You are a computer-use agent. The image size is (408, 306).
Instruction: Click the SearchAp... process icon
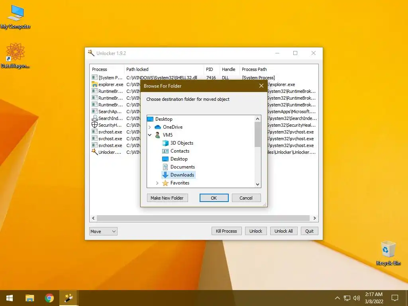tap(94, 112)
